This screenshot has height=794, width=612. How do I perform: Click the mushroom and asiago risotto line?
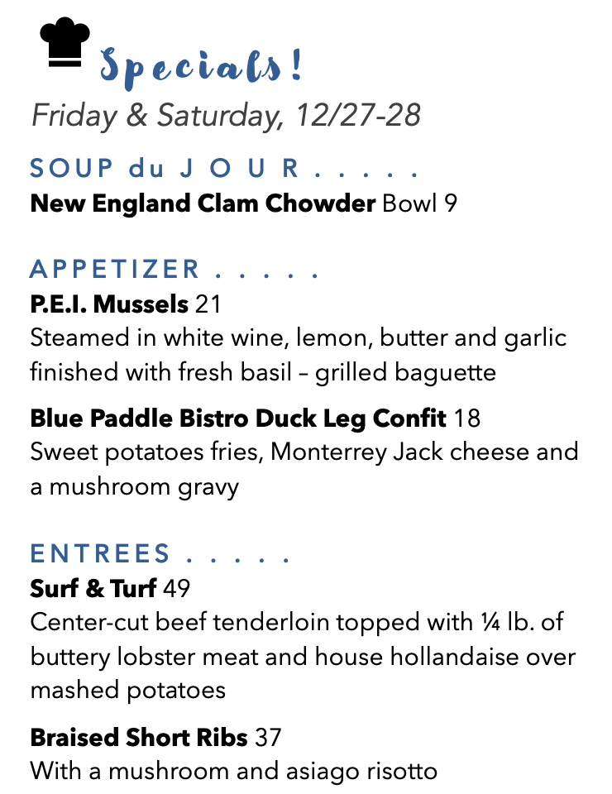pyautogui.click(x=234, y=772)
